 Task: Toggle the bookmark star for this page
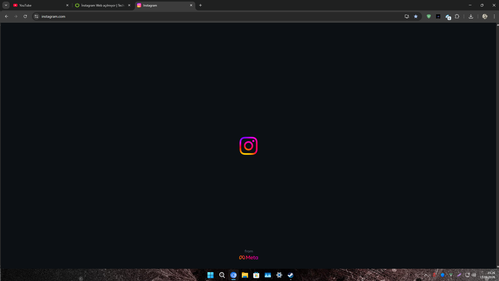pos(416,16)
